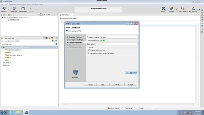Expand the Users node
The height and width of the screenshot is (115, 204).
coord(2,63)
